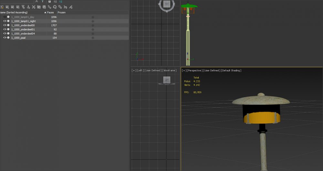The image size is (323, 171).
Task: Click the Frozen column header
Action: tap(61, 12)
